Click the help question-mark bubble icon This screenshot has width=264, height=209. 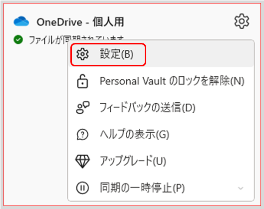(82, 135)
